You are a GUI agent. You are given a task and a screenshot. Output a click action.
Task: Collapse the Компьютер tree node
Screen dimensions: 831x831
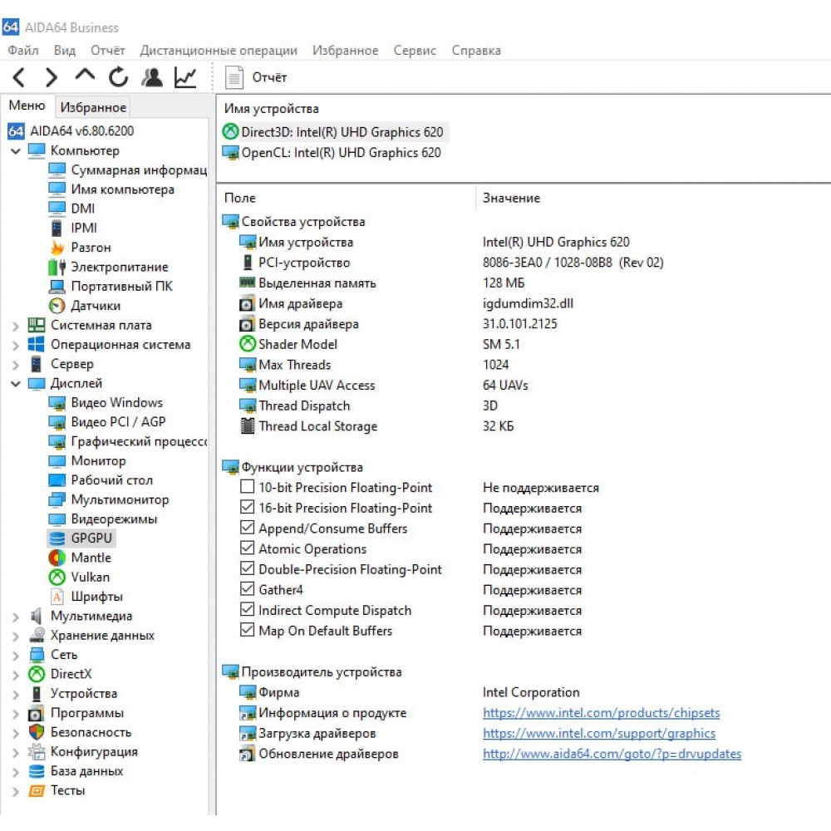point(16,151)
